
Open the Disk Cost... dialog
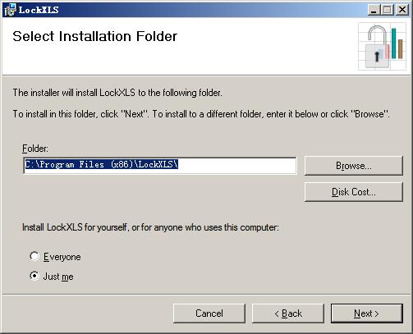[354, 192]
